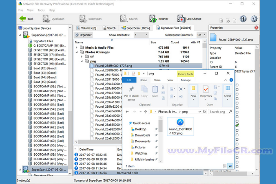Open Properties icon in Explorer ribbon

click(x=206, y=89)
